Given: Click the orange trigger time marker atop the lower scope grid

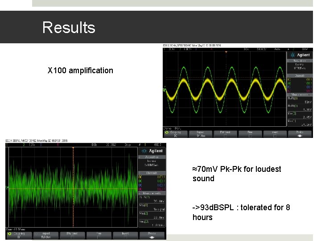Looking at the screenshot, I should pyautogui.click(x=73, y=148).
